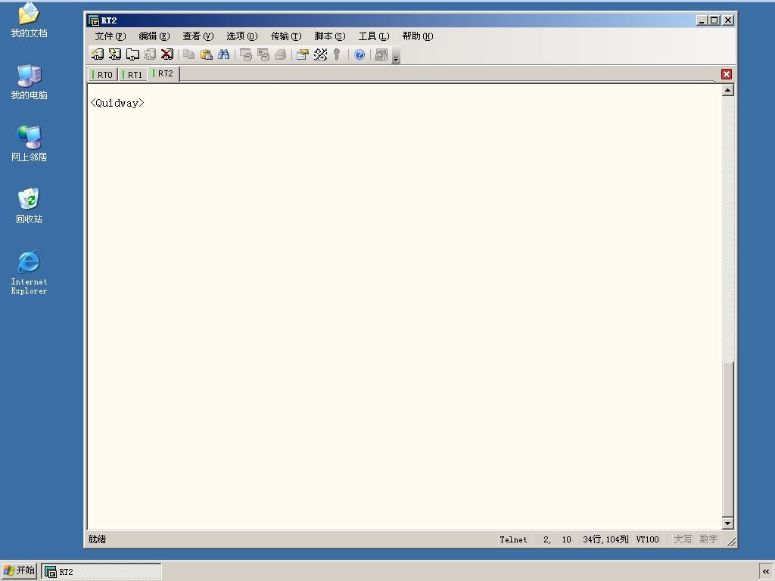Click the Print Screen icon
Viewport: 775px width, 581px height.
tap(246, 54)
